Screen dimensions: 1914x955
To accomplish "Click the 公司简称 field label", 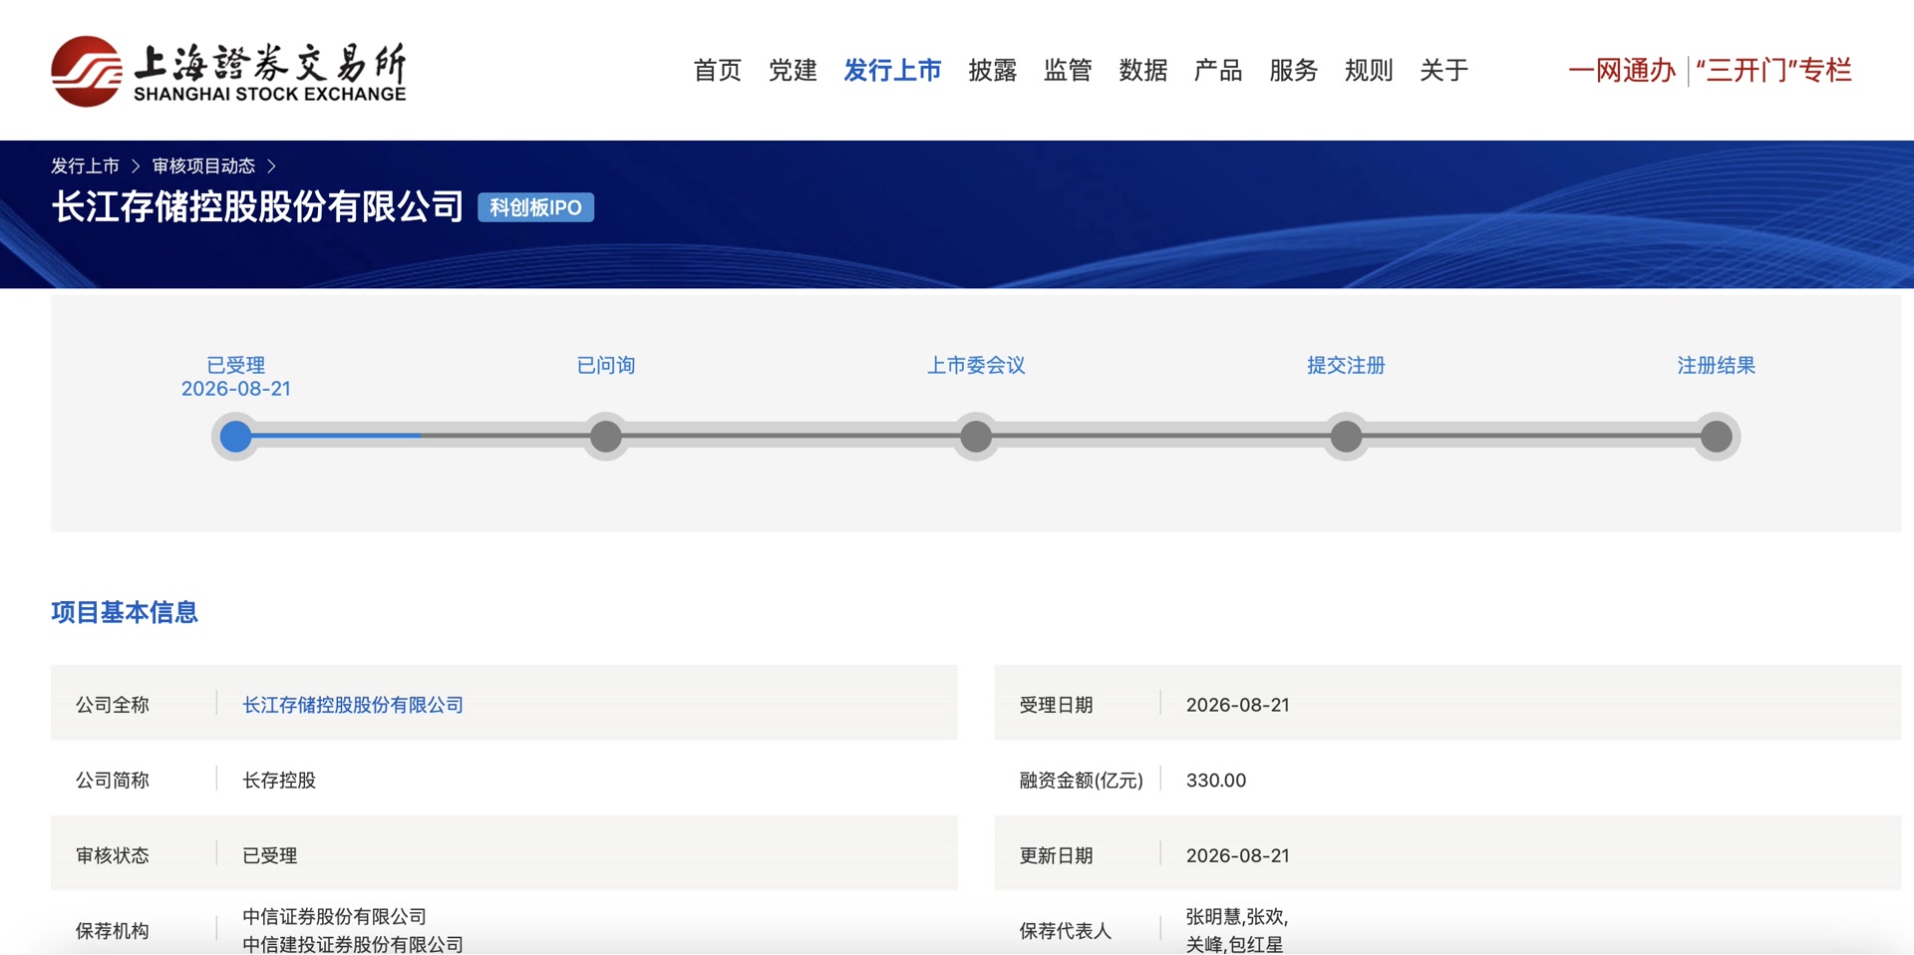I will pos(113,781).
